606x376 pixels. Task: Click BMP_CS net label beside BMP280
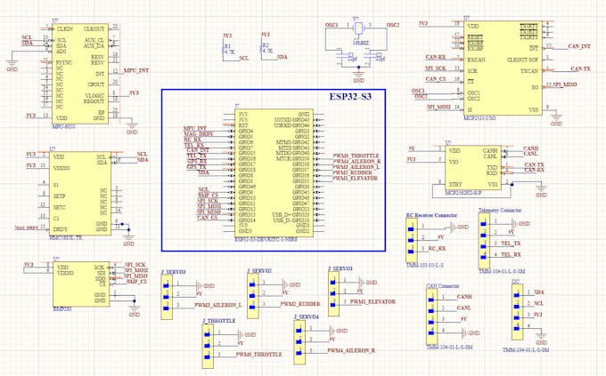[136, 282]
